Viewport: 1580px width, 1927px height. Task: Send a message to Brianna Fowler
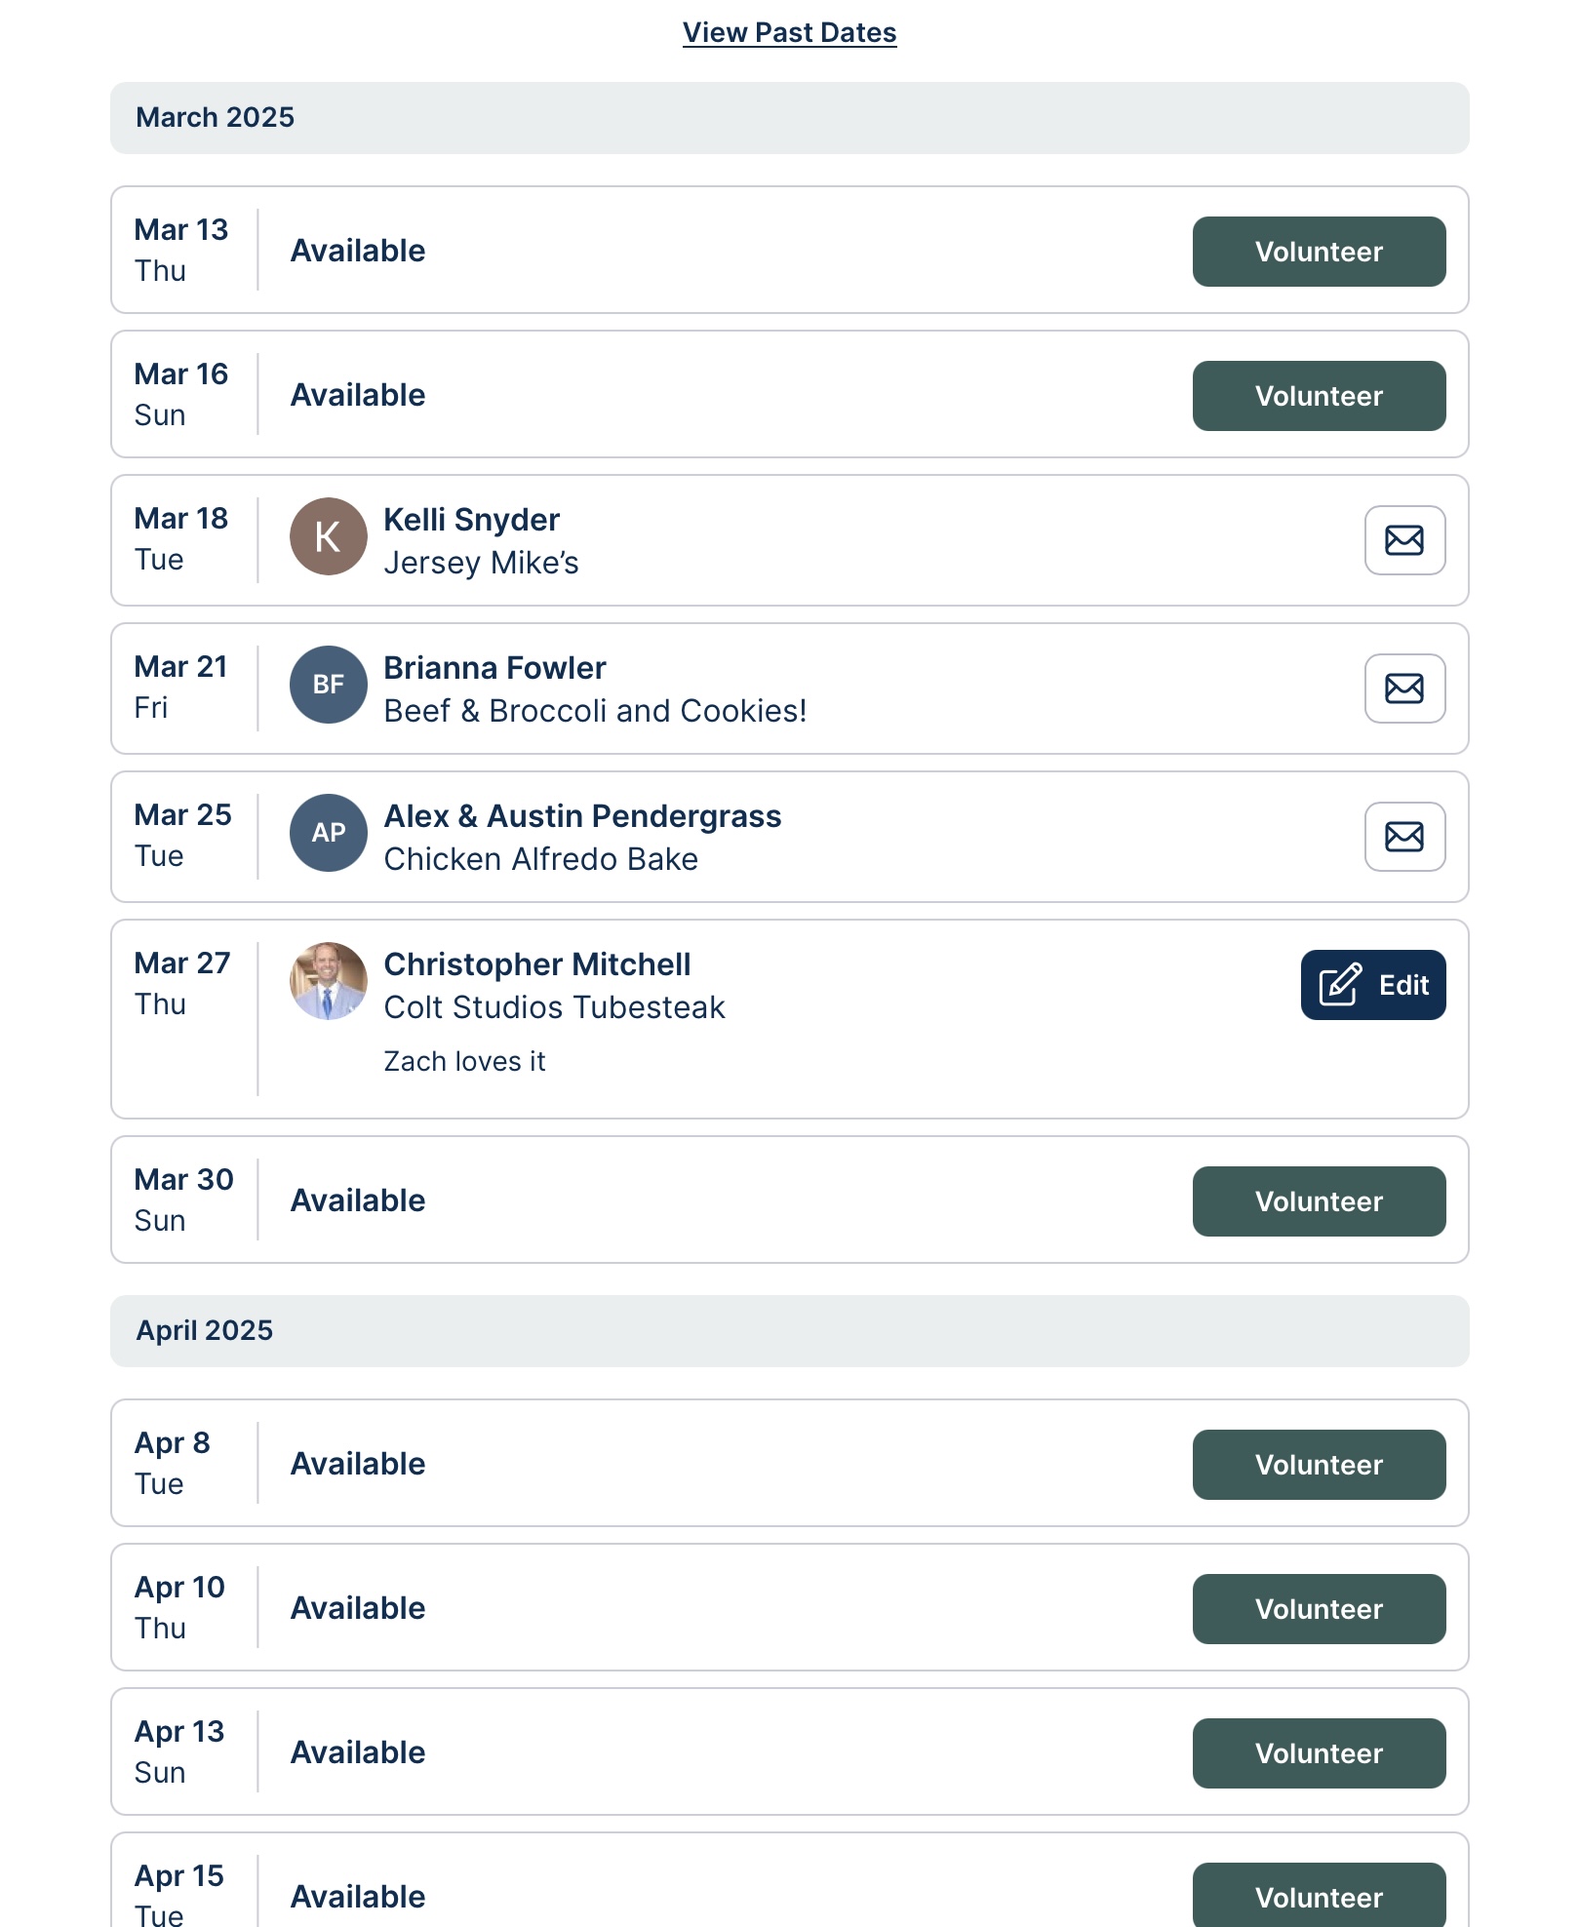(x=1404, y=688)
